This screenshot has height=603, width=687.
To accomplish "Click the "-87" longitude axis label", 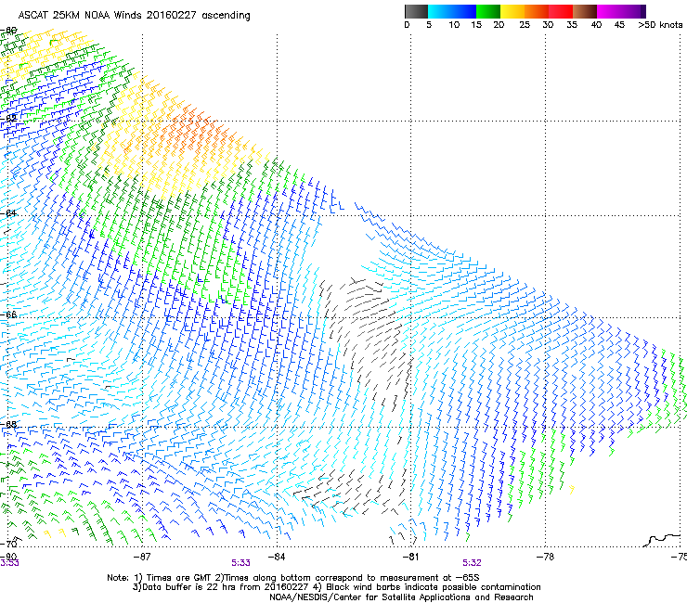I will pyautogui.click(x=142, y=557).
